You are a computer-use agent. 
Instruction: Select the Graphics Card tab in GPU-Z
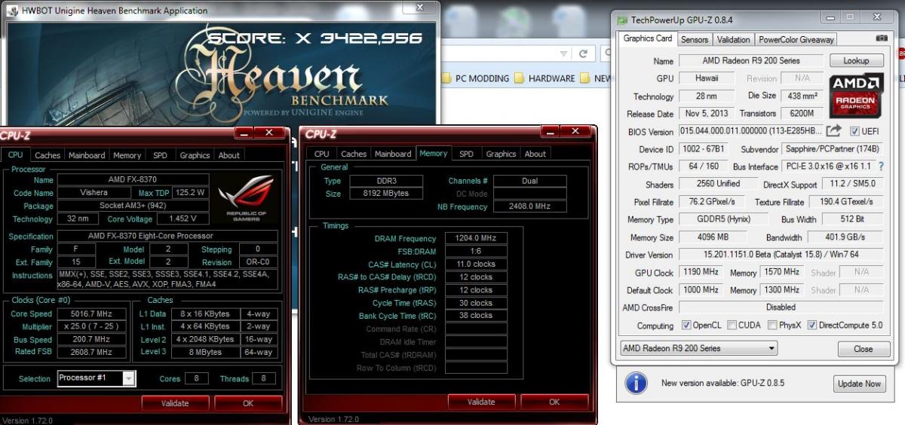(x=647, y=38)
